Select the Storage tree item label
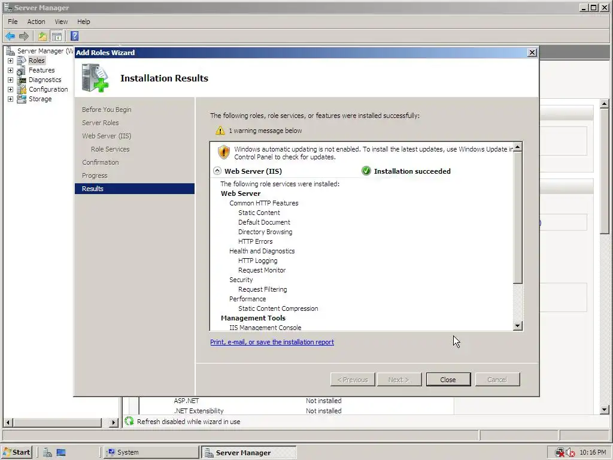613x460 pixels. point(40,99)
